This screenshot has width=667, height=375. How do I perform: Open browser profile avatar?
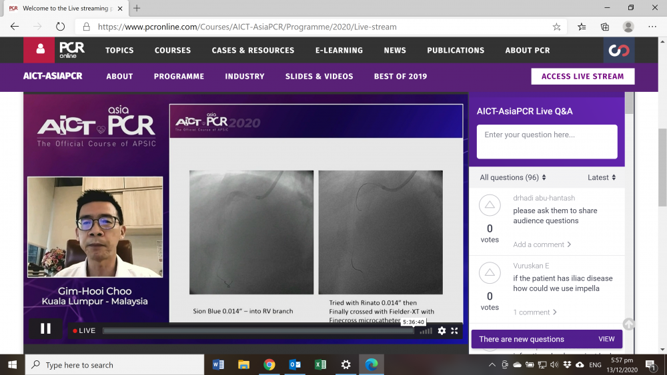pyautogui.click(x=628, y=27)
